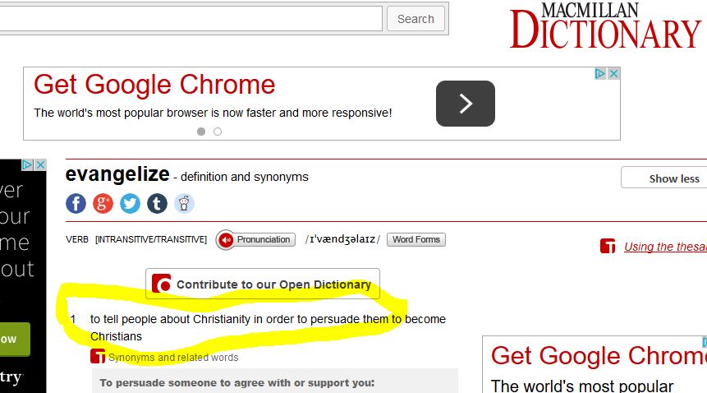This screenshot has height=393, width=707.
Task: Play pronunciation with the red speaker icon
Action: click(x=226, y=240)
